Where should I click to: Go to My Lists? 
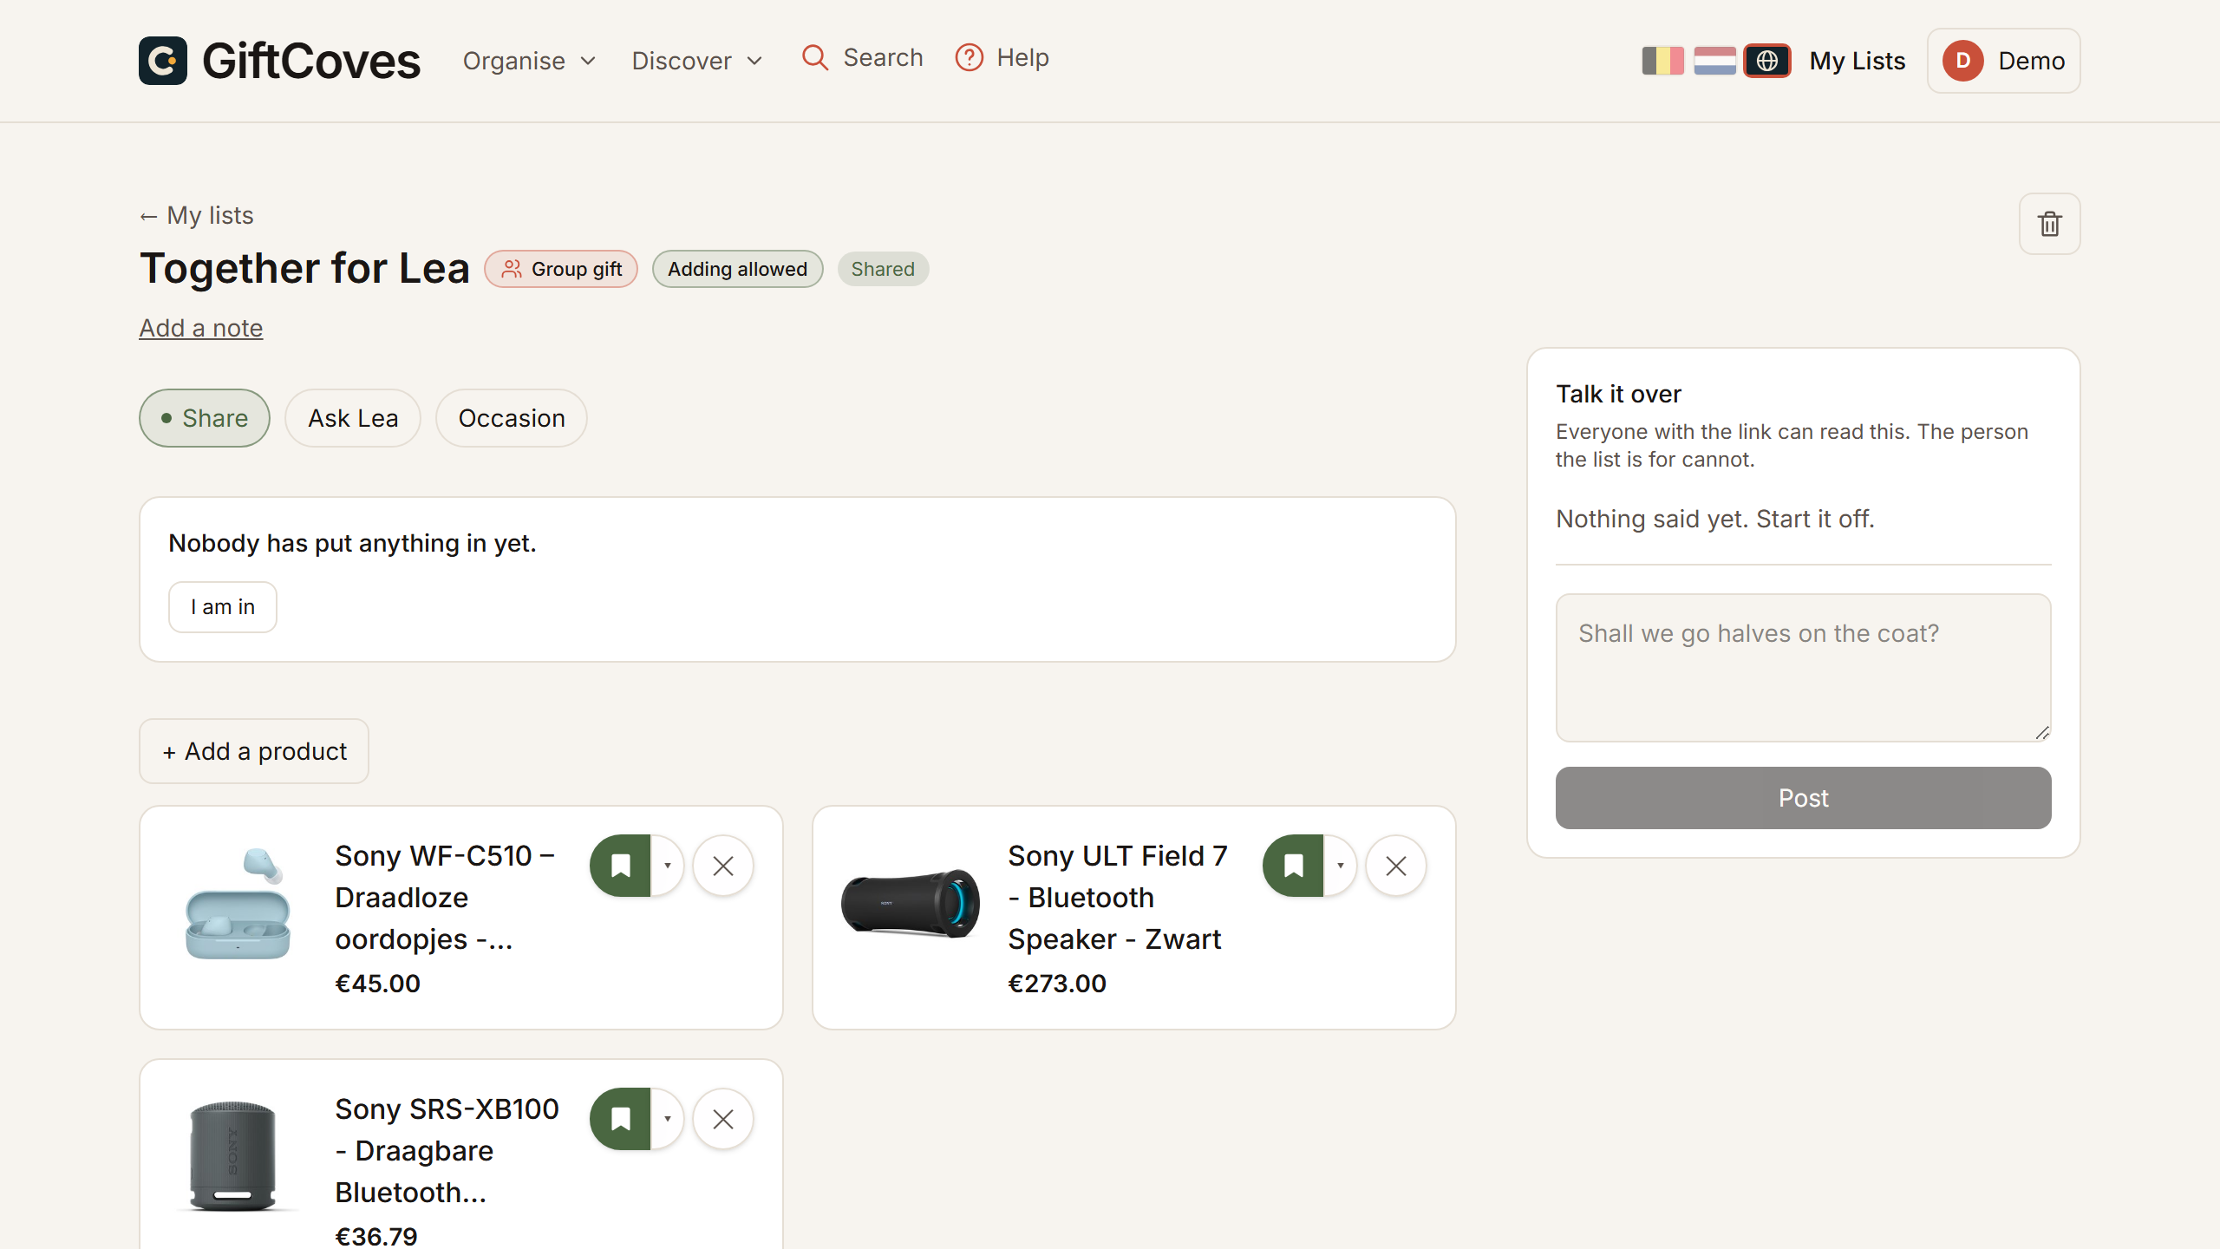coord(1858,61)
